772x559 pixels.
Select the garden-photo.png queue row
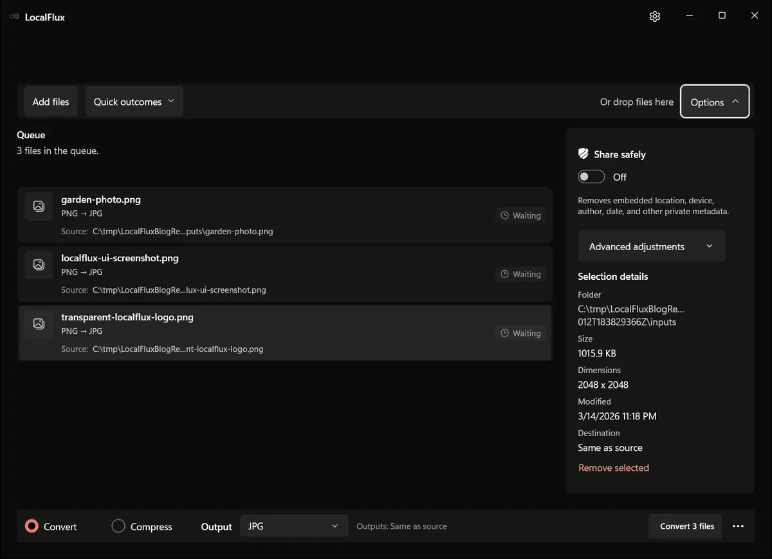[x=285, y=215]
